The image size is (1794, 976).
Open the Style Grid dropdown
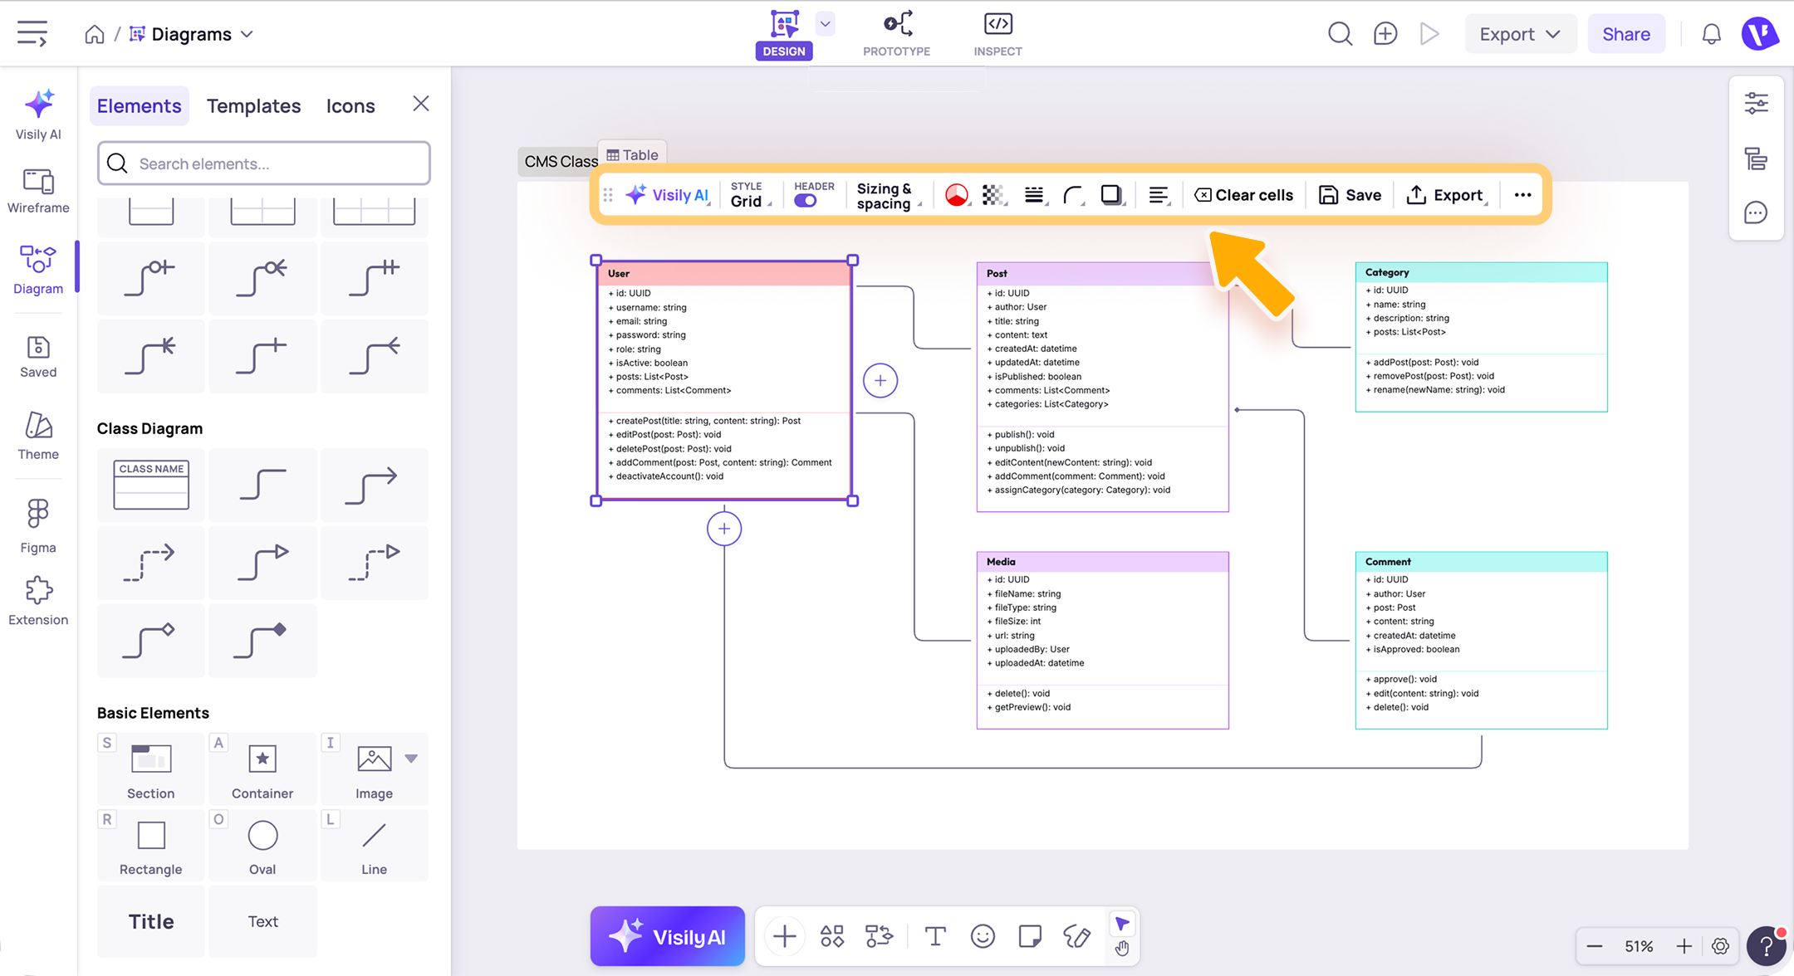point(750,195)
